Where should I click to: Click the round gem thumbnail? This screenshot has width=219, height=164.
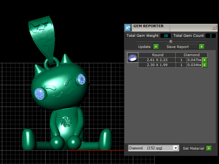133,57
